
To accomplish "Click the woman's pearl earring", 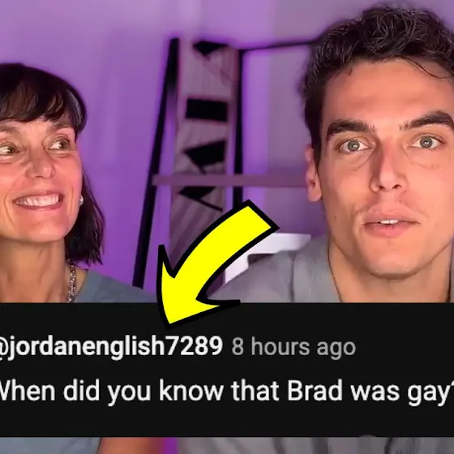I will [x=81, y=199].
